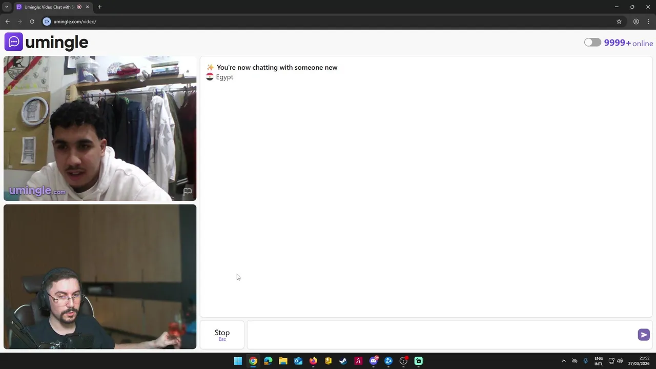
Task: Open the OBS Studio taskbar icon
Action: (403, 361)
